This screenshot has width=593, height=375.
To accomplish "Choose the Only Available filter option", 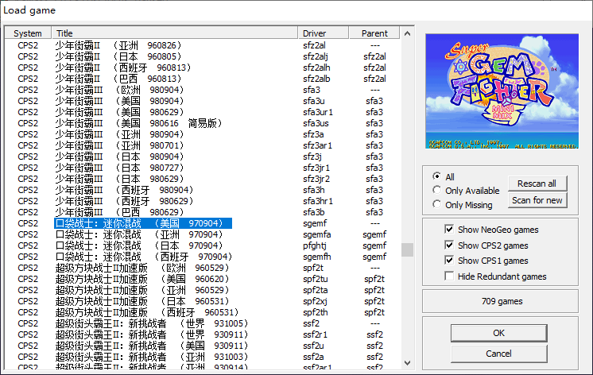I will (x=436, y=191).
